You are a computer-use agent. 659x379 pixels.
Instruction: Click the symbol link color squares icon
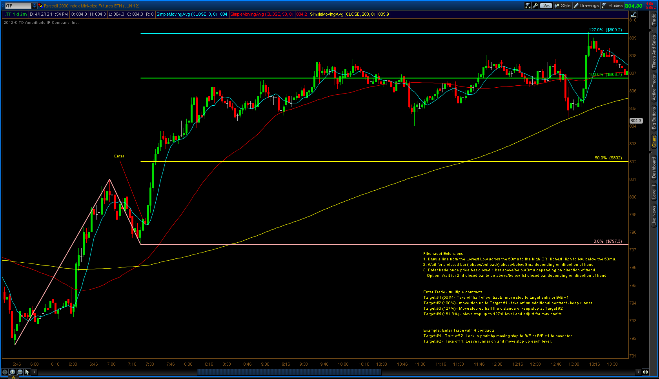40,5
